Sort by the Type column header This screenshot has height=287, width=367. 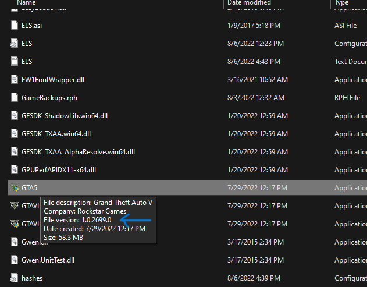click(x=342, y=2)
